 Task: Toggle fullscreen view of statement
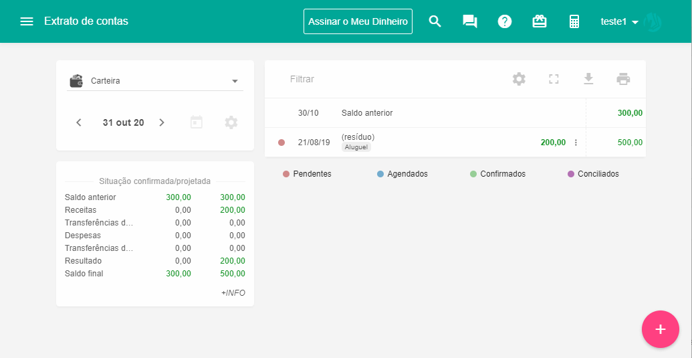click(x=554, y=79)
